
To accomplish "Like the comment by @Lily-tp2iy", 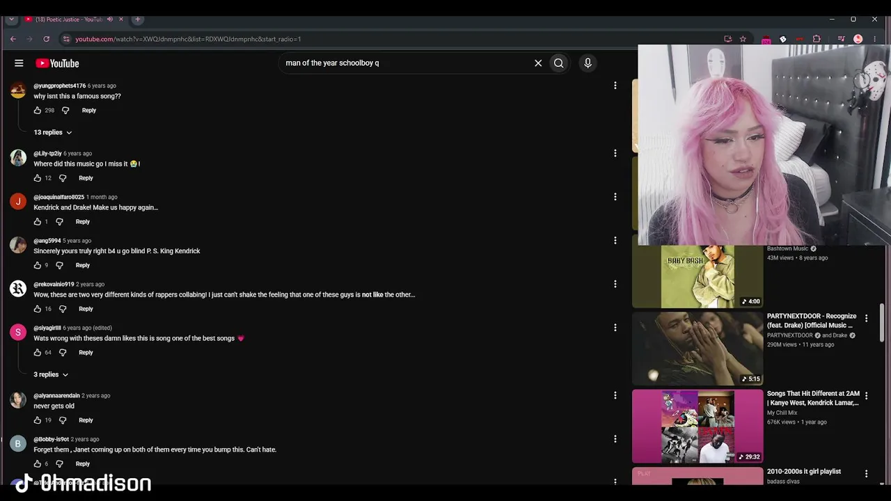I will click(x=38, y=178).
